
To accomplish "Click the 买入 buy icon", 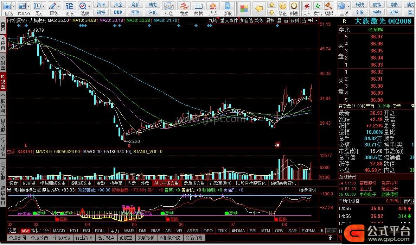I will pos(307,6).
